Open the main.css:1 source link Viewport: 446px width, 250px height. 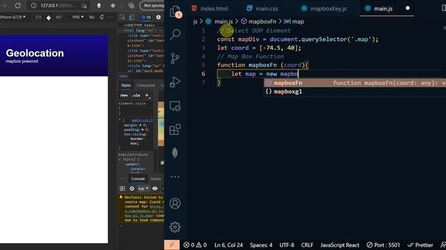(x=142, y=120)
